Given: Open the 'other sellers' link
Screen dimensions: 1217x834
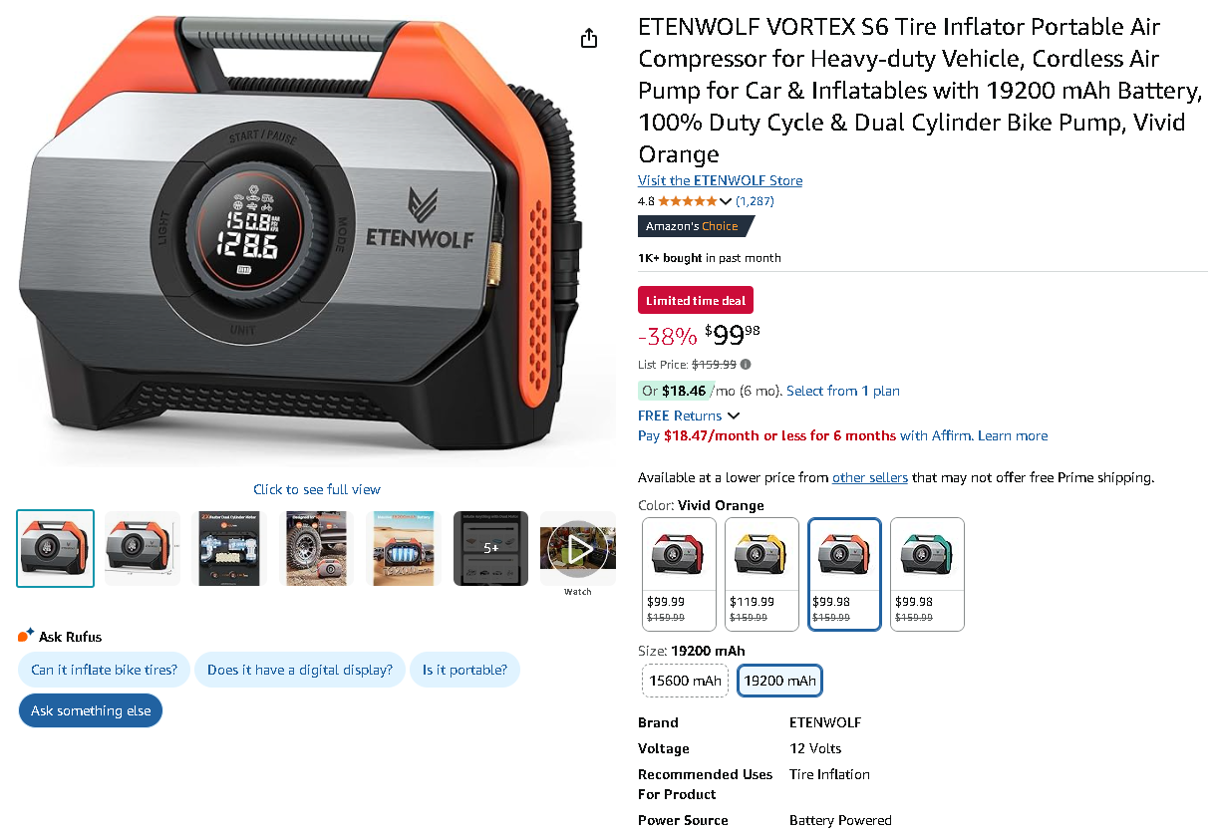Looking at the screenshot, I should pos(870,477).
